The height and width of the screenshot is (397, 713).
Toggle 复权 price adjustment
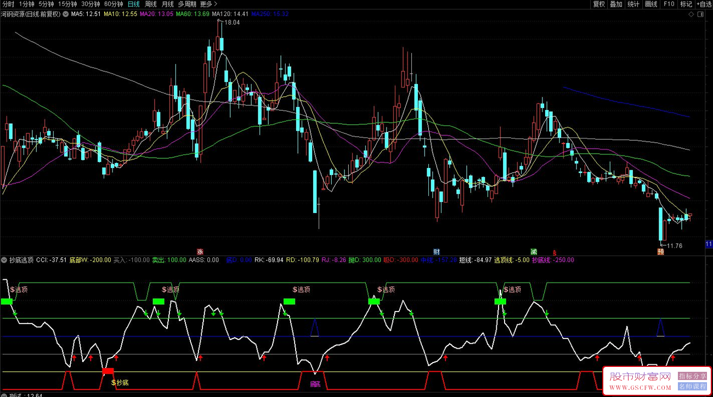[599, 4]
